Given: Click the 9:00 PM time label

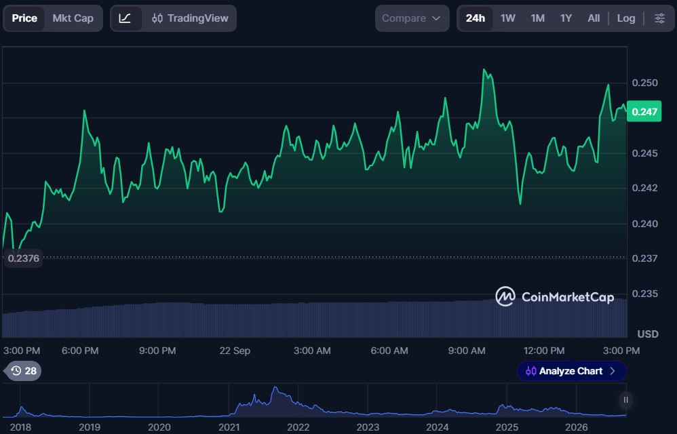Looking at the screenshot, I should point(157,351).
